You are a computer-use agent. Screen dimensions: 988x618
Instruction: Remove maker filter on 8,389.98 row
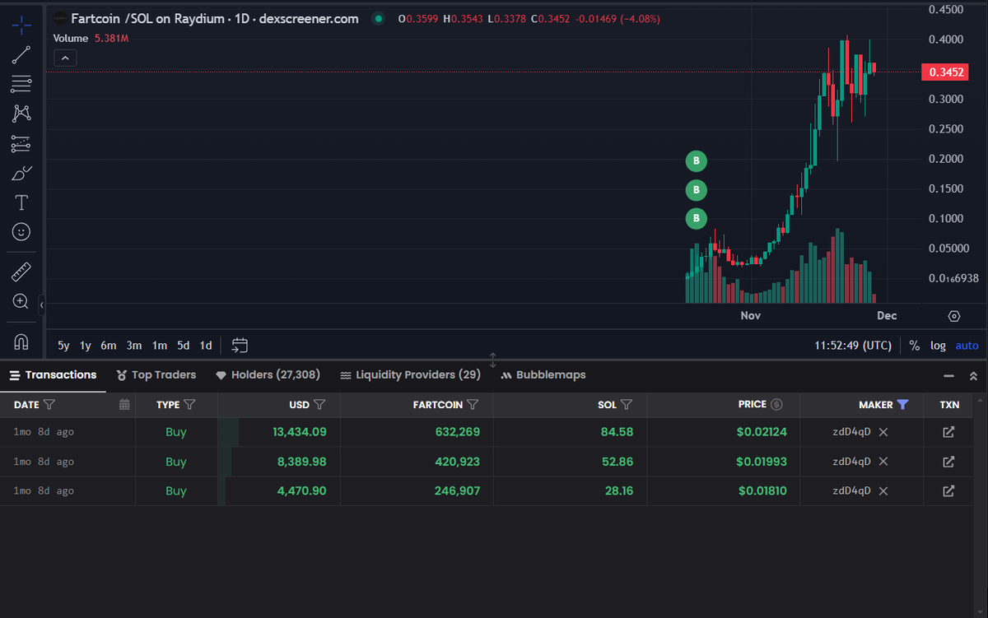(x=883, y=462)
